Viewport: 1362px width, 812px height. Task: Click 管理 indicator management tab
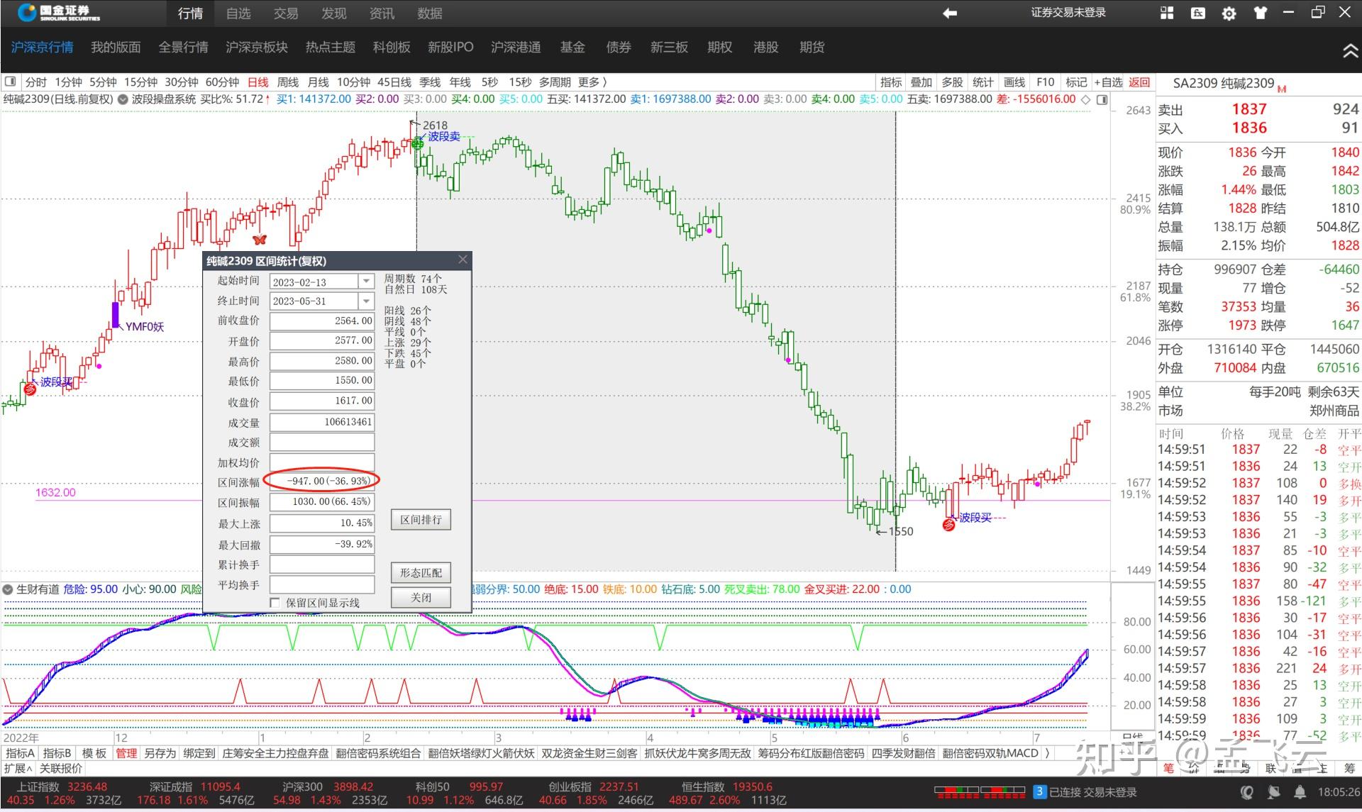[126, 753]
